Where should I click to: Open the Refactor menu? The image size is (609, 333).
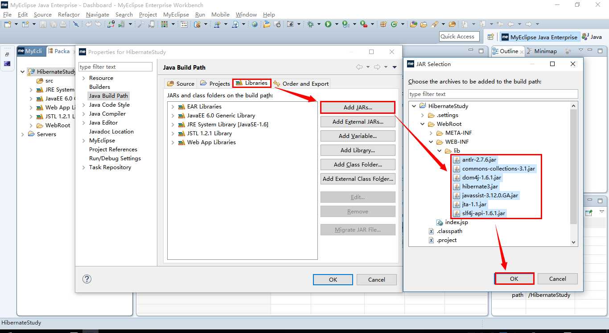coord(69,14)
